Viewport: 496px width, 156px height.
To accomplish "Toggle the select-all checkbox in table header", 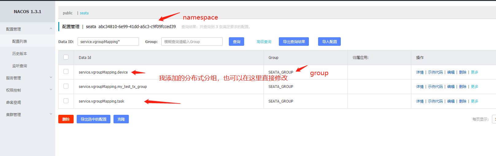I will click(66, 57).
